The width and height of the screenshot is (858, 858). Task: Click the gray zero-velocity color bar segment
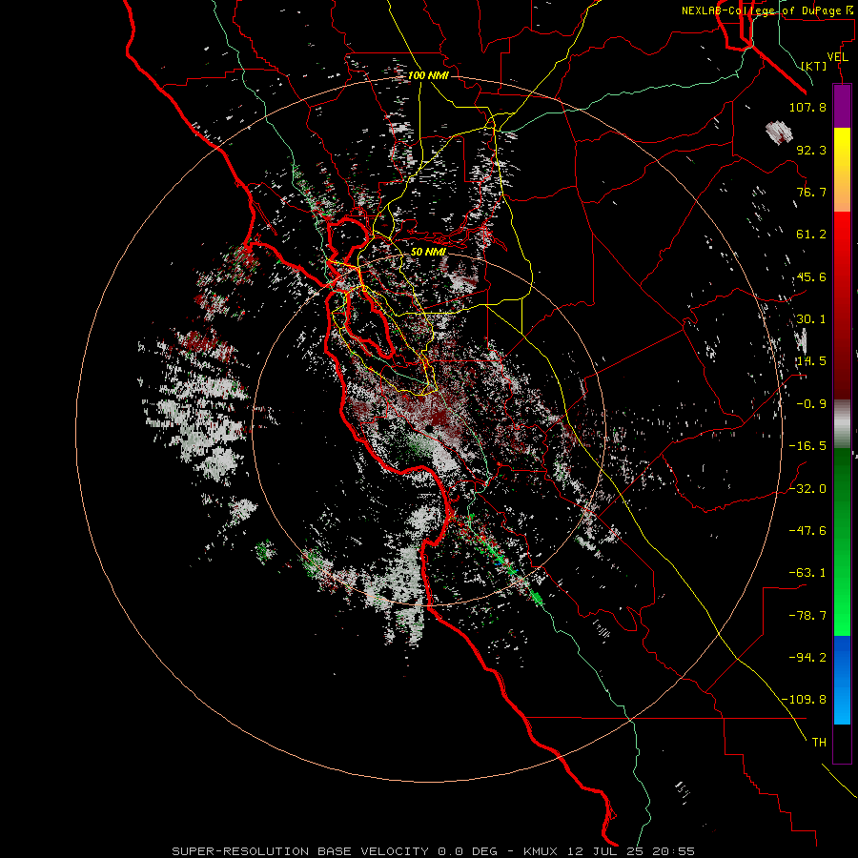(842, 424)
